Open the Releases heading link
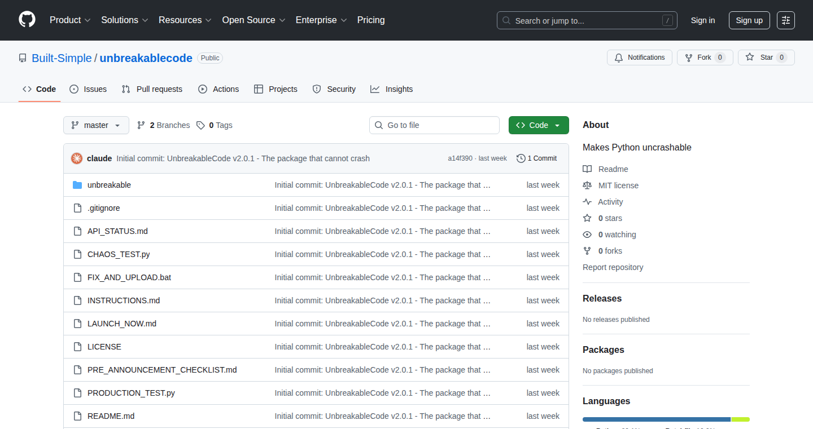The height and width of the screenshot is (429, 813). pyautogui.click(x=602, y=298)
